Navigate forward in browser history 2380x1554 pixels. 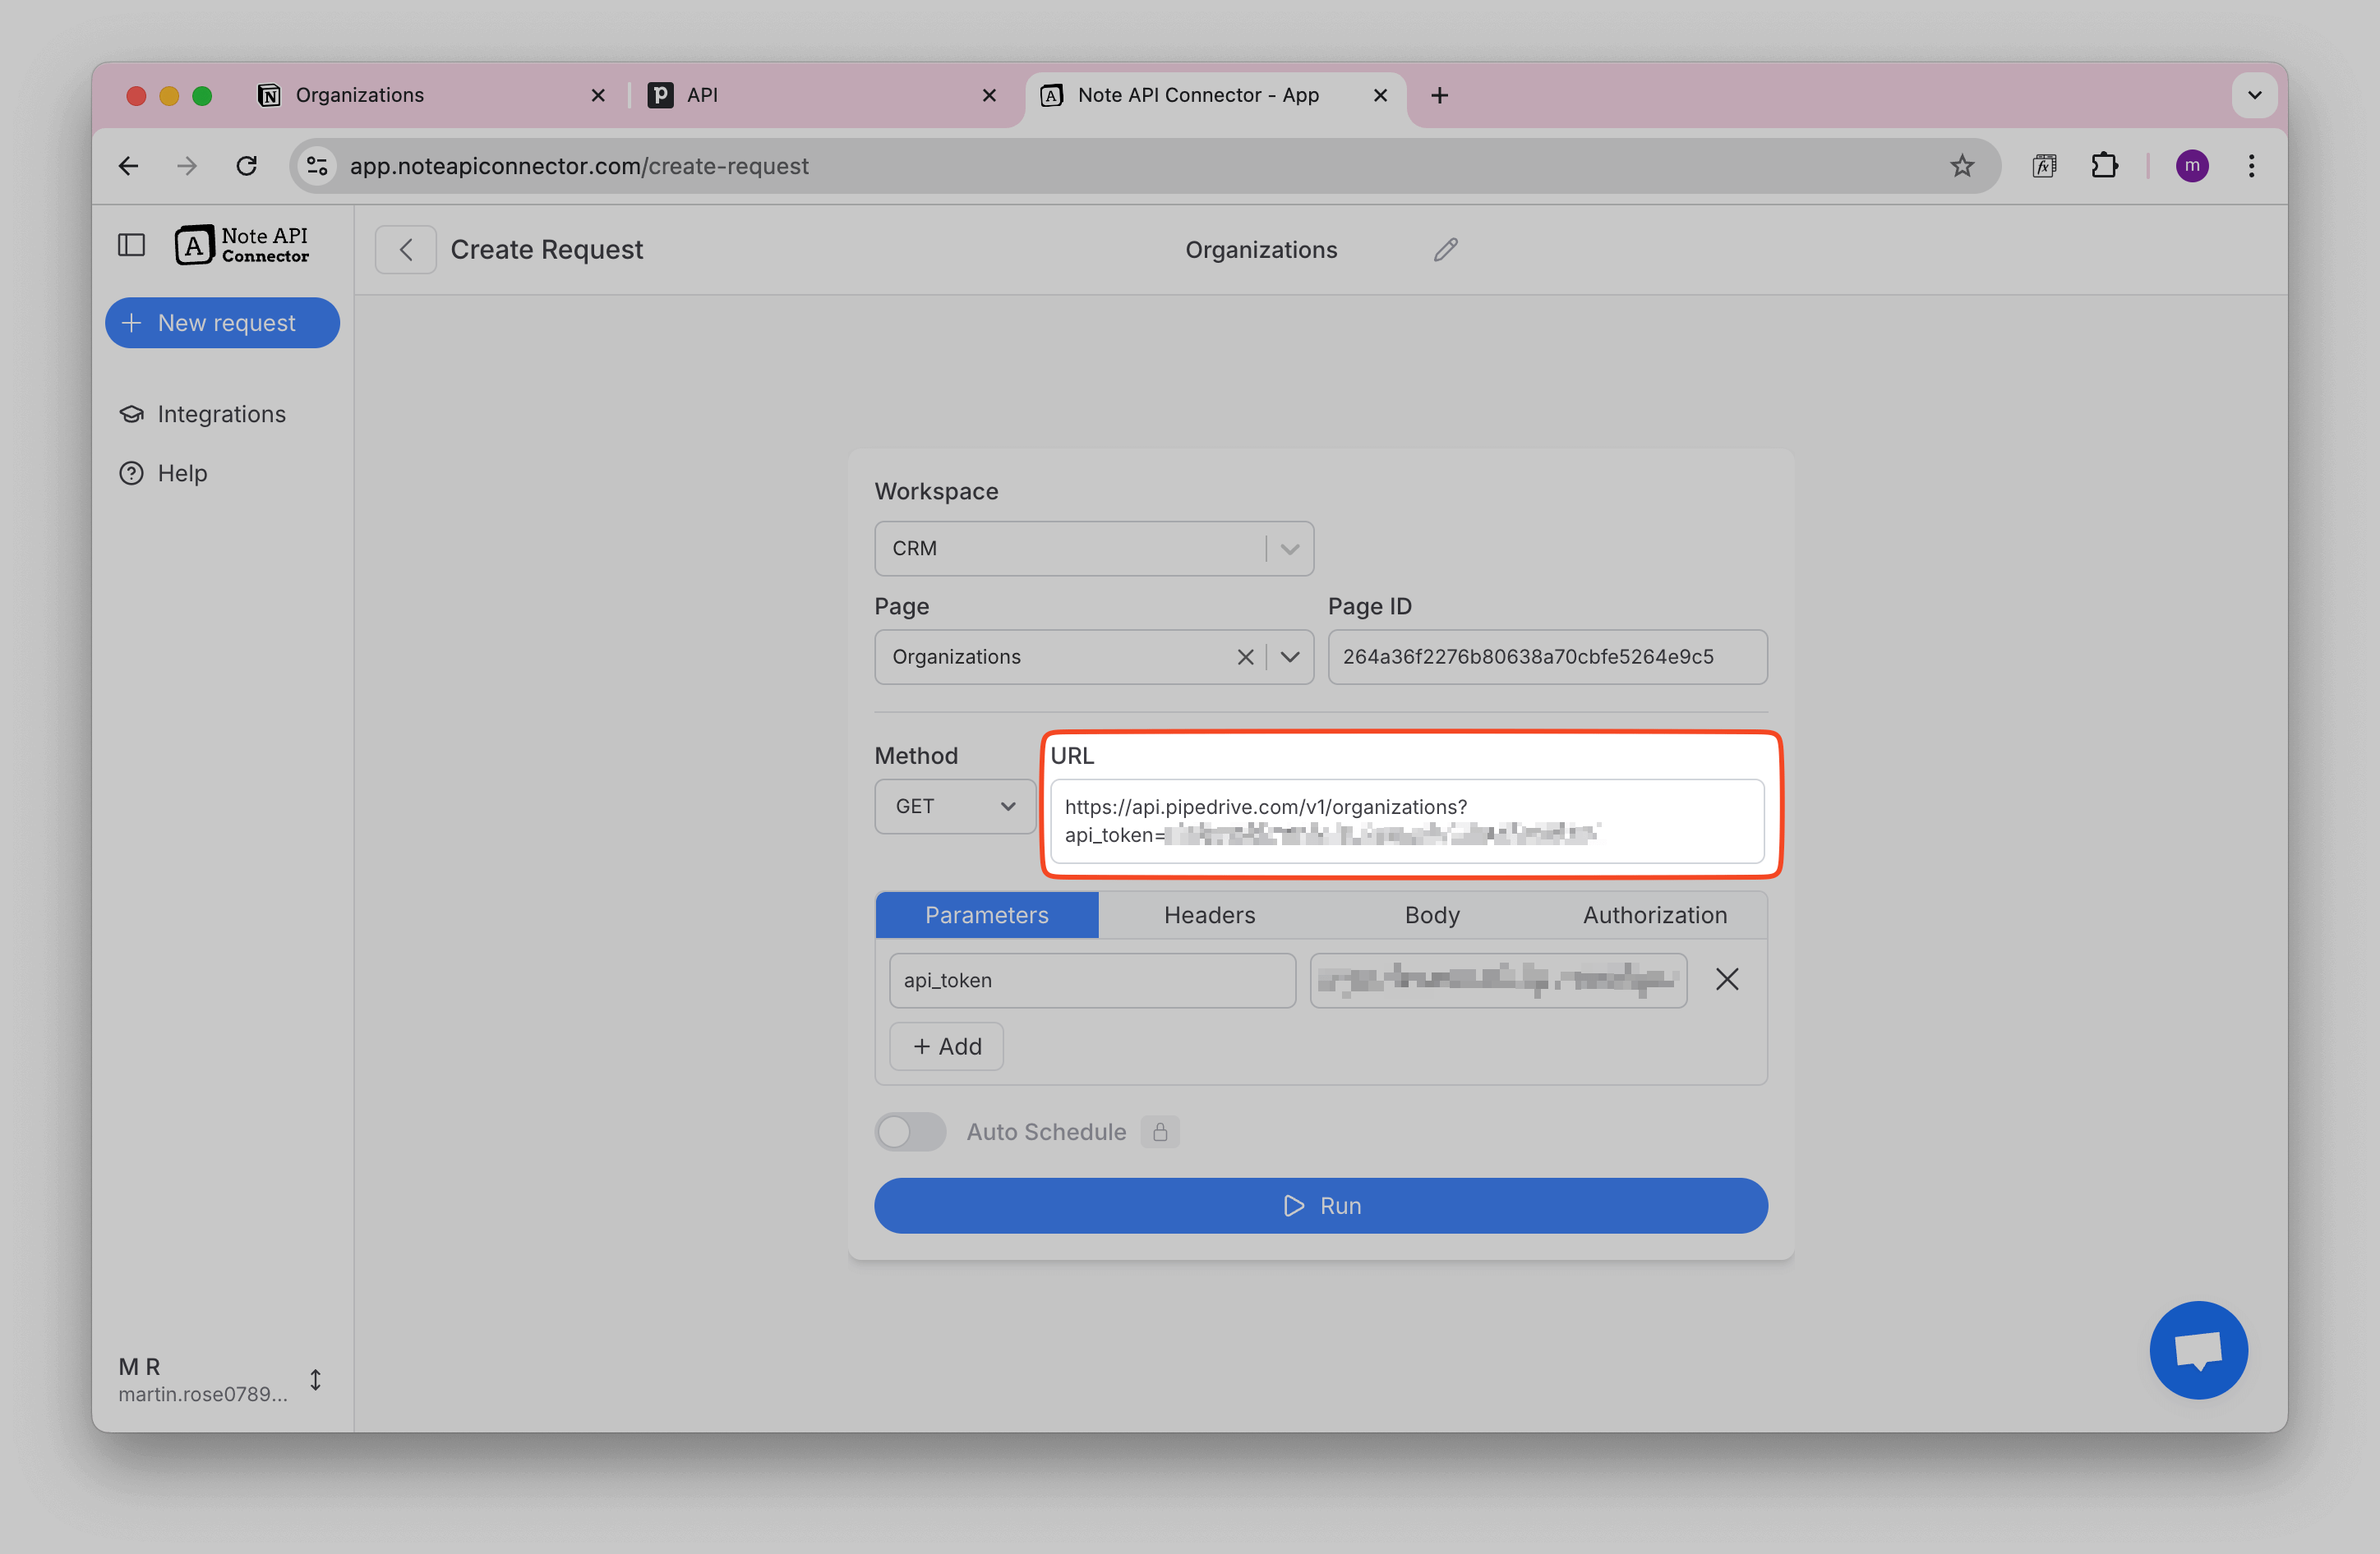[187, 166]
